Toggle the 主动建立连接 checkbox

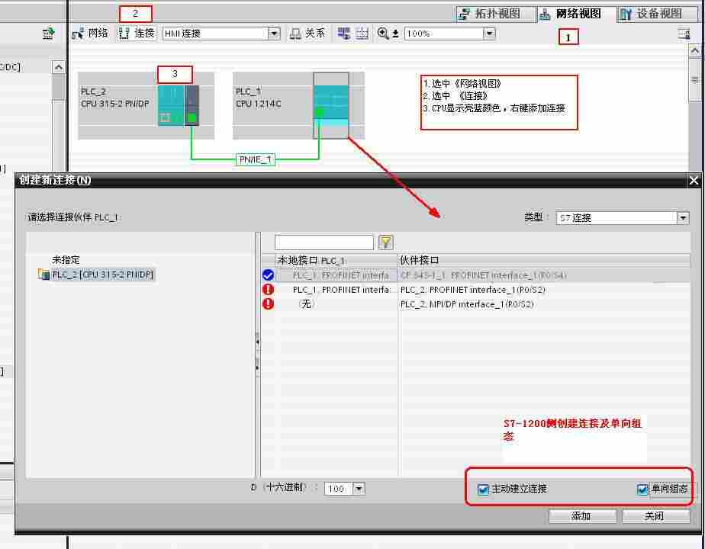pyautogui.click(x=483, y=490)
